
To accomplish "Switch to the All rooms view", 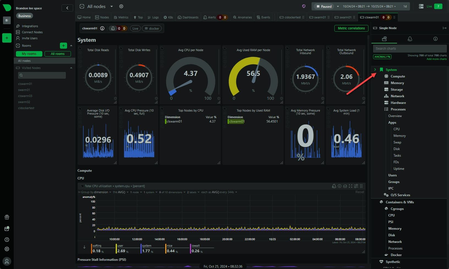I will pyautogui.click(x=57, y=54).
